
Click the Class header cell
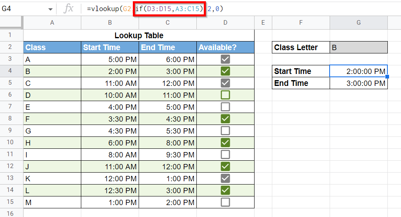pos(52,47)
